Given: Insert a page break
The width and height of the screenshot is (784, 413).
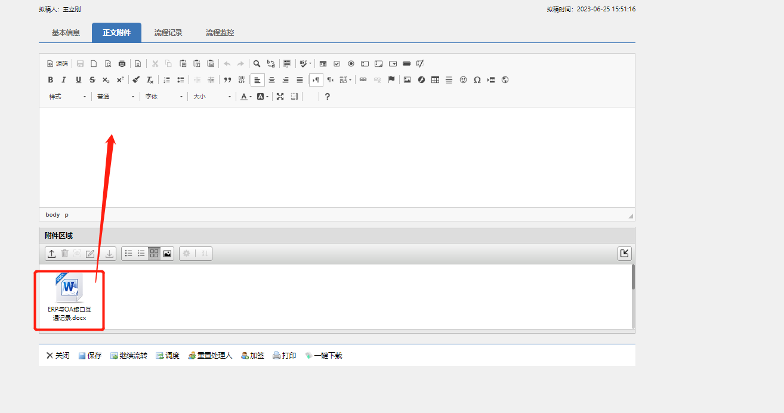Looking at the screenshot, I should coord(491,79).
